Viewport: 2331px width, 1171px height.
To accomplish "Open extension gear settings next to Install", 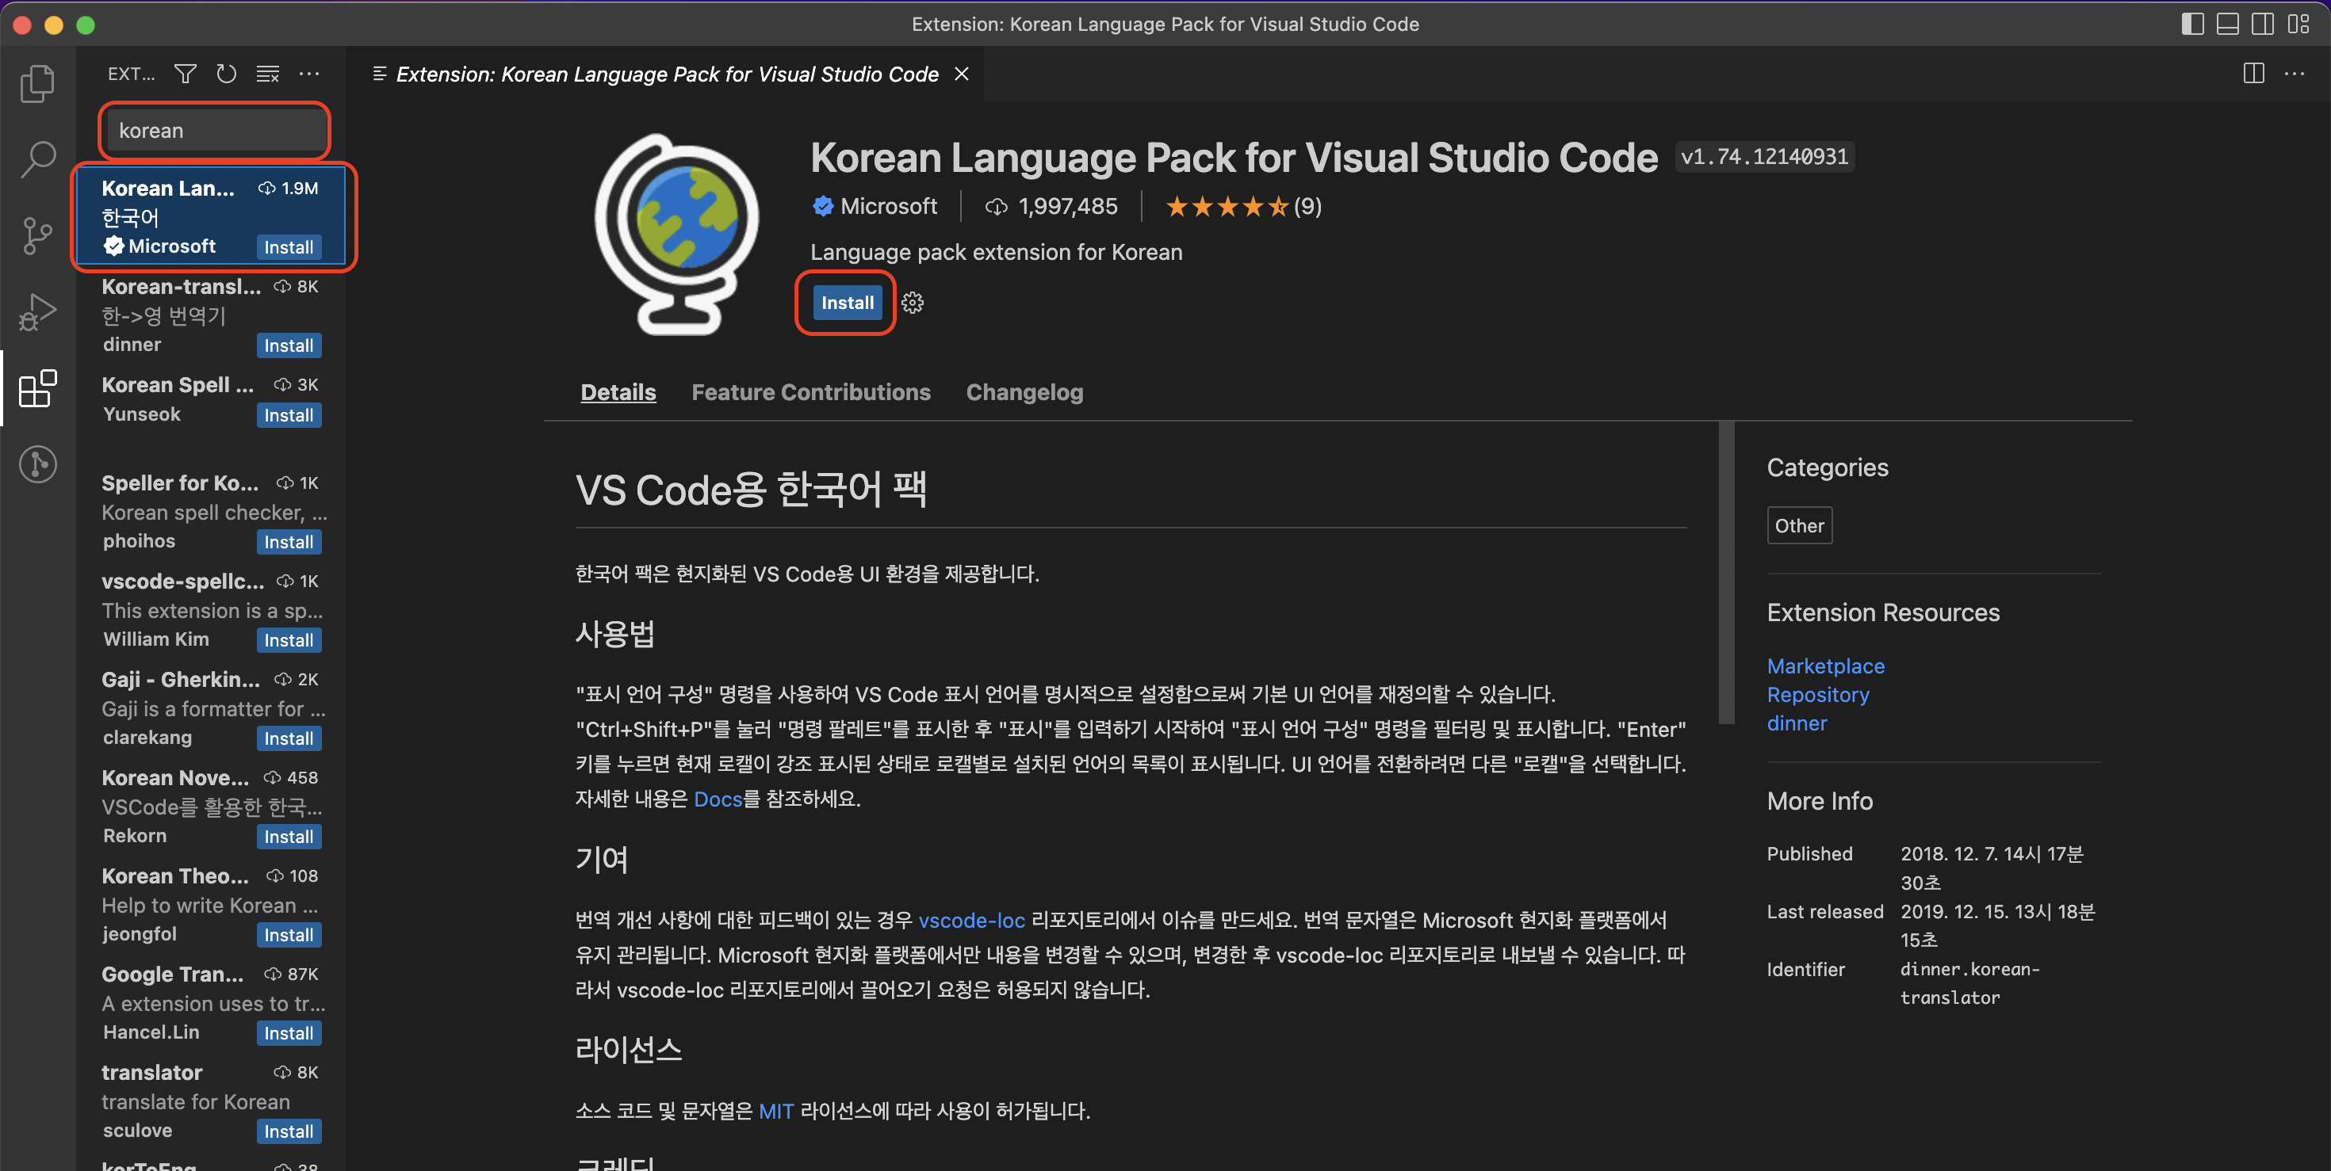I will coord(912,303).
